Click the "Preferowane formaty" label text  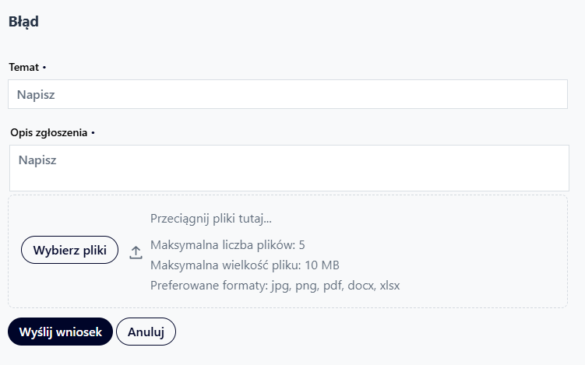coord(208,286)
